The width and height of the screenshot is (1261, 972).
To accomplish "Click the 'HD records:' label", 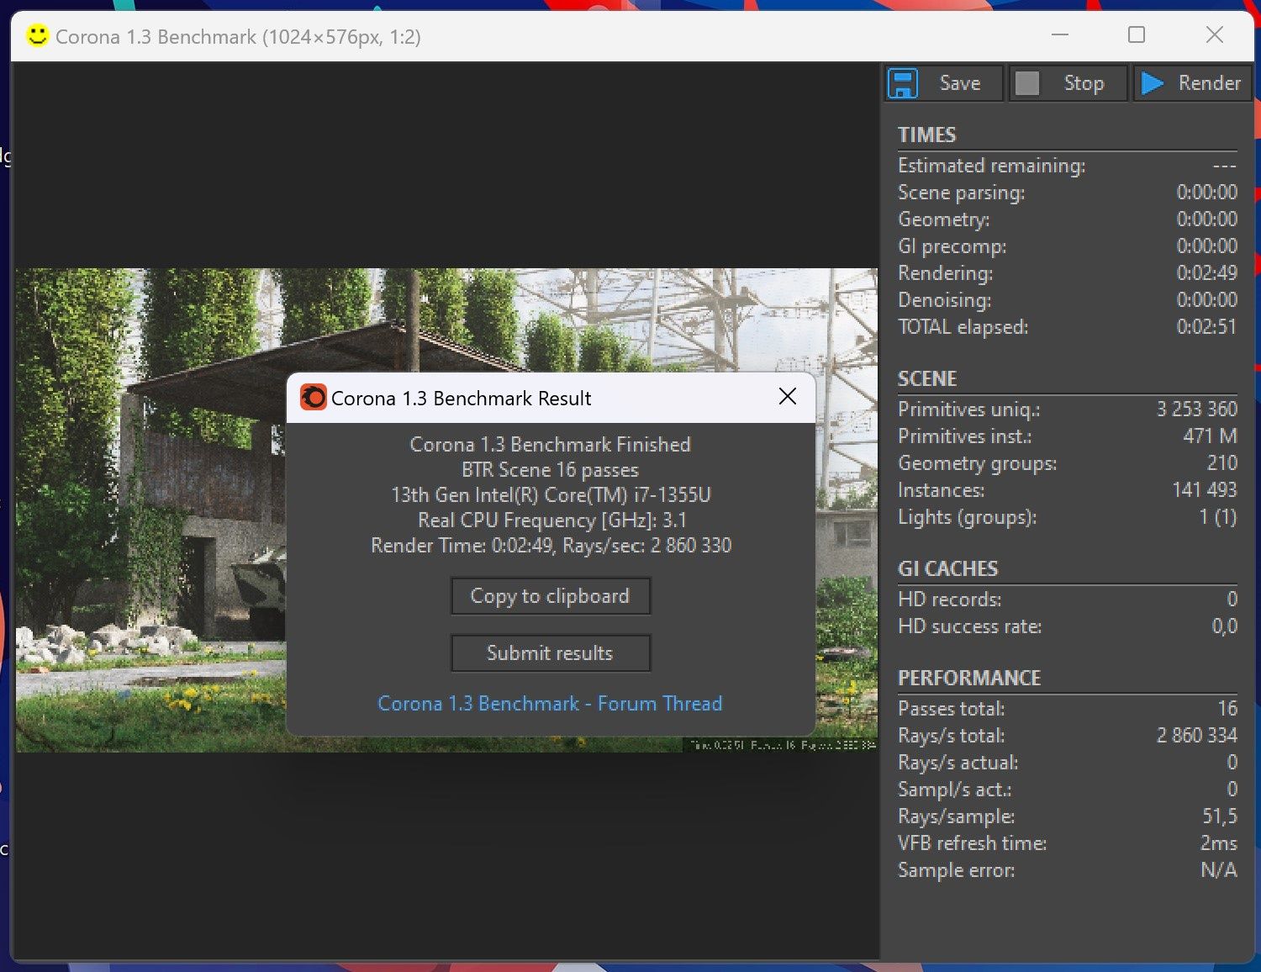I will [x=950, y=600].
